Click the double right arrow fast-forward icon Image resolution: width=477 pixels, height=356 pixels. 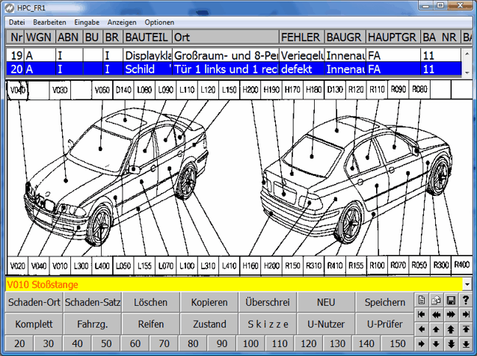[x=452, y=314]
